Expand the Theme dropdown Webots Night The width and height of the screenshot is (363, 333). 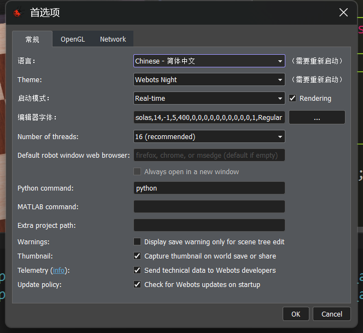[x=209, y=79]
